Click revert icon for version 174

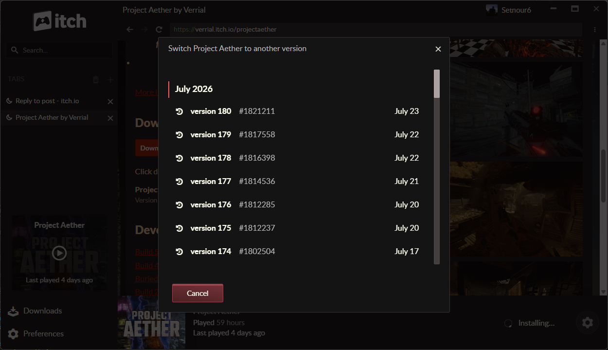coord(179,252)
